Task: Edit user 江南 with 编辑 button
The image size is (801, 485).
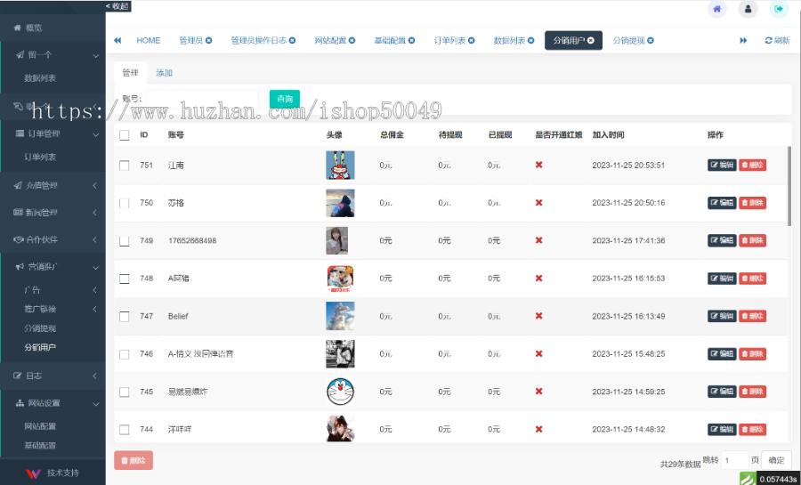Action: [722, 165]
